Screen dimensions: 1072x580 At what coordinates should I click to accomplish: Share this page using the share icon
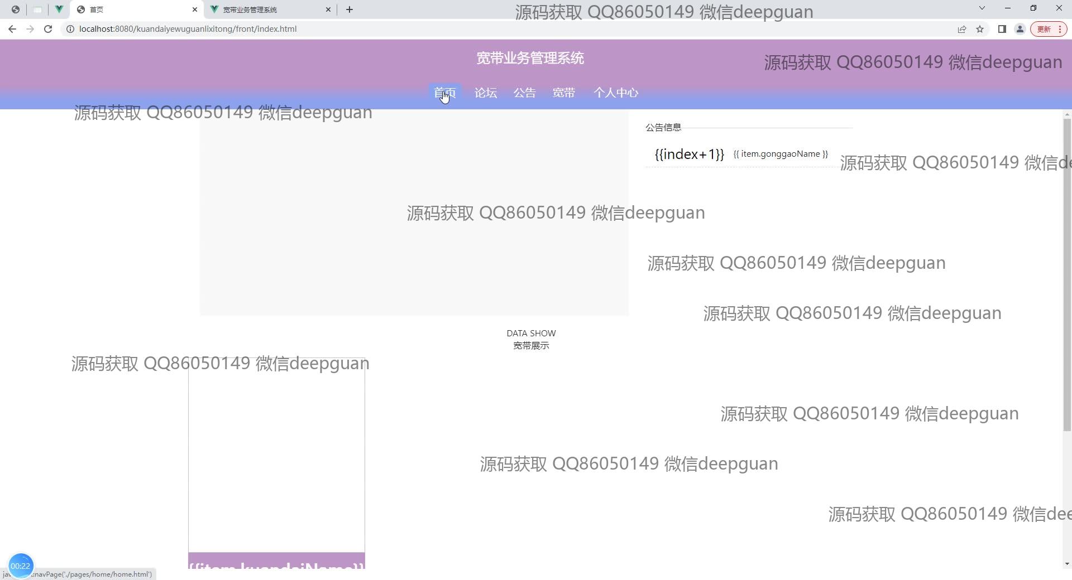coord(962,29)
